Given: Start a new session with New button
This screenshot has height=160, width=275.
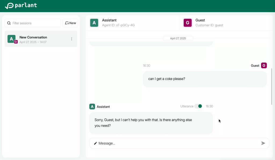Looking at the screenshot, I should (70, 23).
